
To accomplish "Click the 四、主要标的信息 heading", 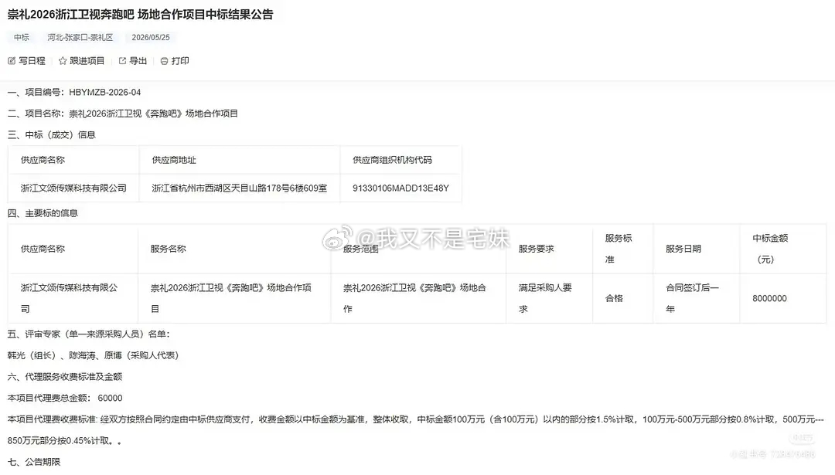I will coord(43,212).
